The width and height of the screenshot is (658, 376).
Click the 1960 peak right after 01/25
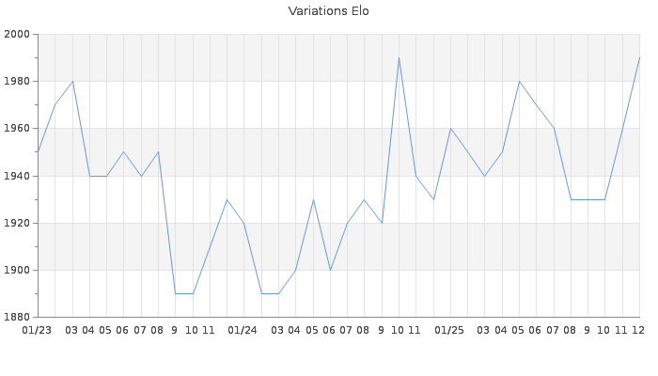[450, 129]
